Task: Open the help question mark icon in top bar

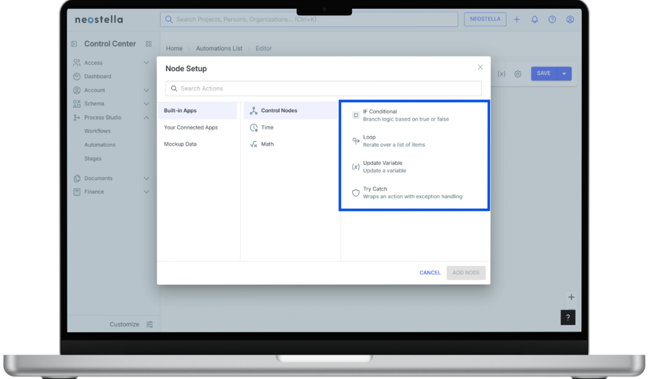Action: pos(552,19)
